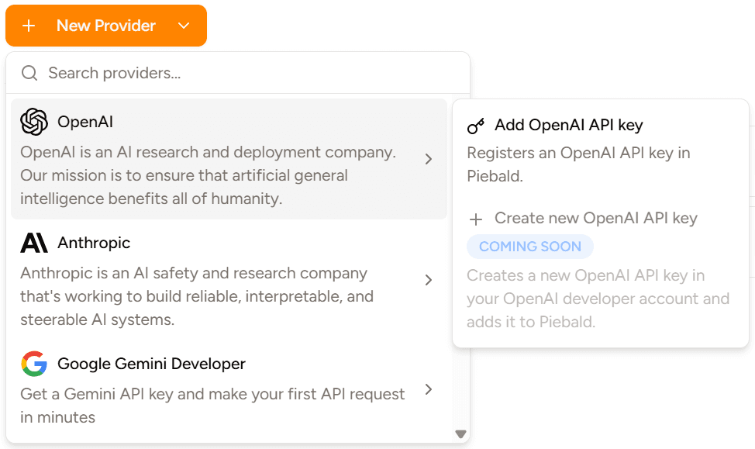The width and height of the screenshot is (755, 449).
Task: Expand the OpenAI submenu chevron
Action: [x=429, y=159]
